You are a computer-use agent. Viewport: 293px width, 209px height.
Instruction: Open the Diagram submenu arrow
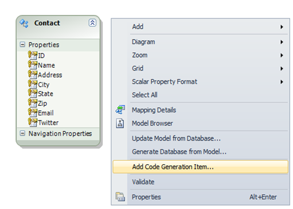[x=282, y=42]
